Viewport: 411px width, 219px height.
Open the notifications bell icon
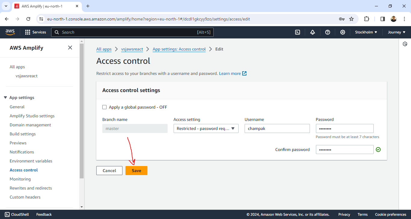(313, 32)
